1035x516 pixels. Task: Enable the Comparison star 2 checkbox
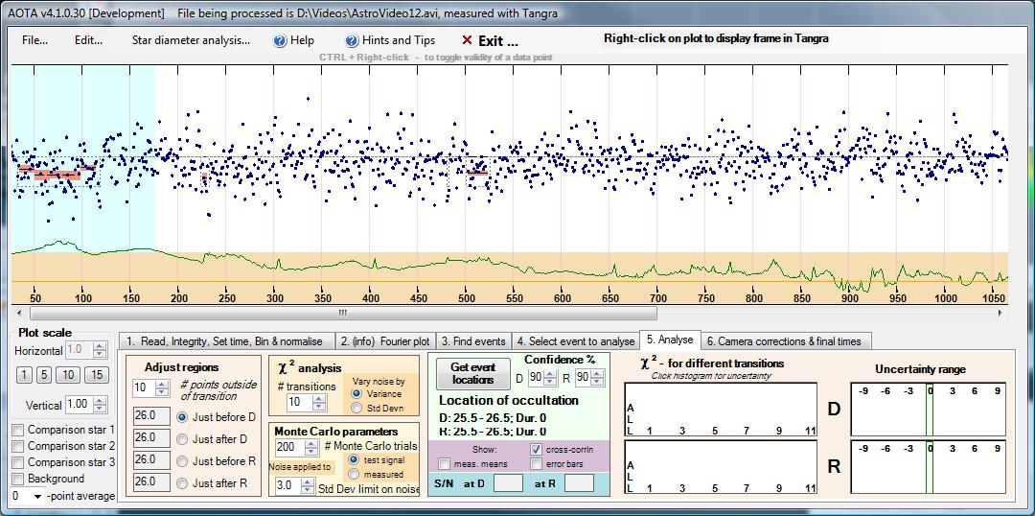18,446
